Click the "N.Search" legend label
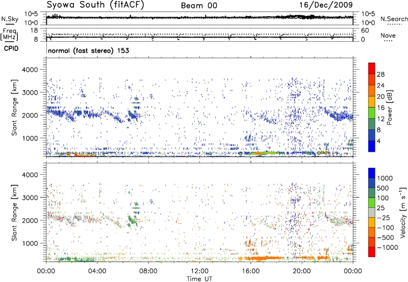 [394, 19]
